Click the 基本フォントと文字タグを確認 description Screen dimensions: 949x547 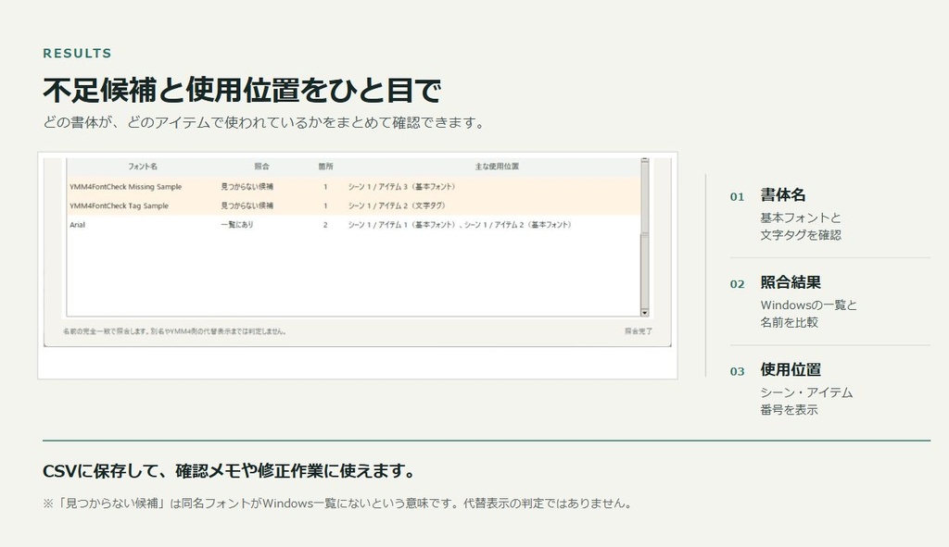click(x=801, y=226)
